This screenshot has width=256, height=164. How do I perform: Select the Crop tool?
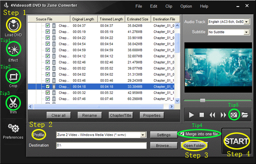13,76
